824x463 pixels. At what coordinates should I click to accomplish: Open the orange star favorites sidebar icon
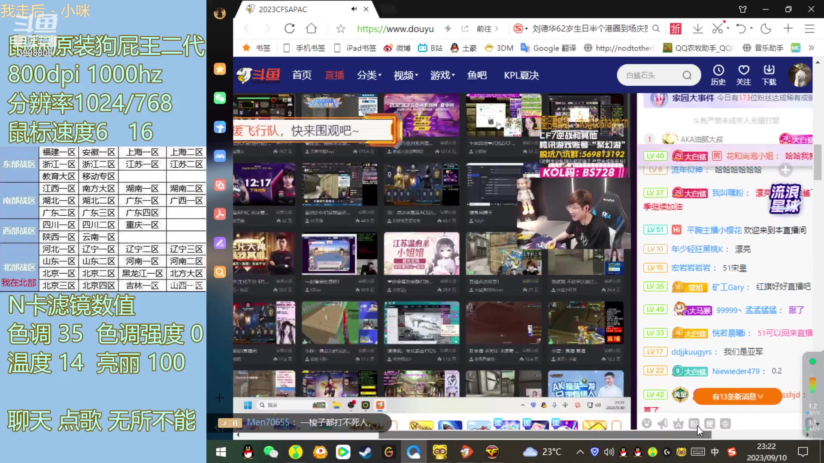[x=220, y=69]
